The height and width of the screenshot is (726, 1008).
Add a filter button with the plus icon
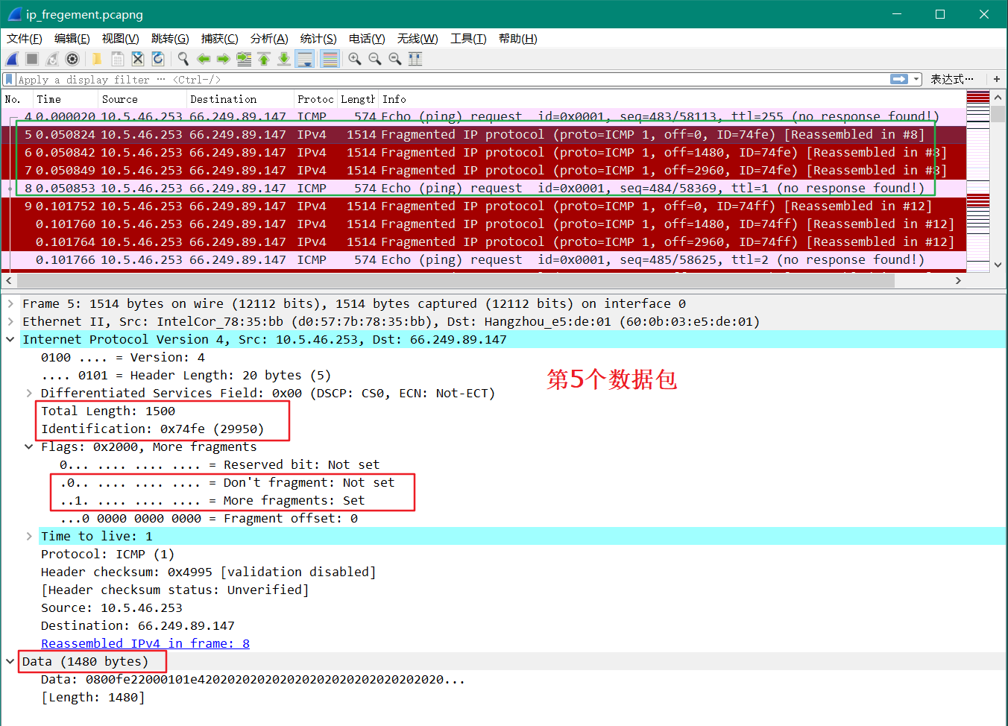click(997, 79)
